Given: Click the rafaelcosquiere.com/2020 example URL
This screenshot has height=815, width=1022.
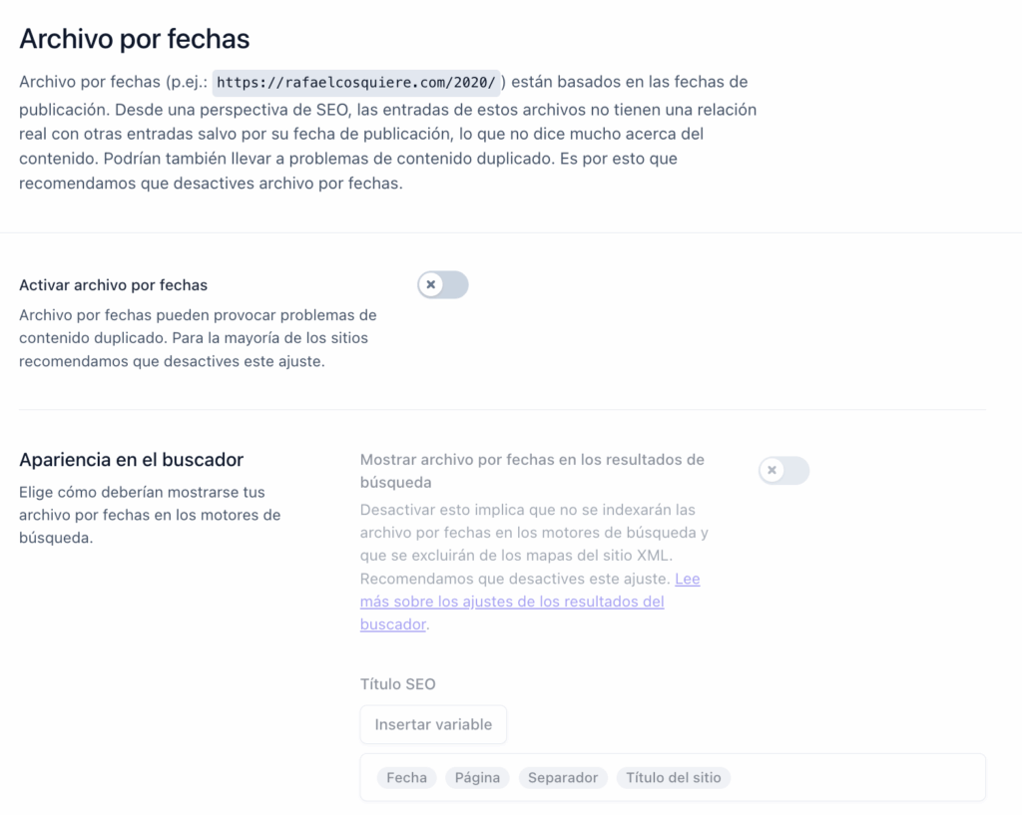Looking at the screenshot, I should coord(356,83).
